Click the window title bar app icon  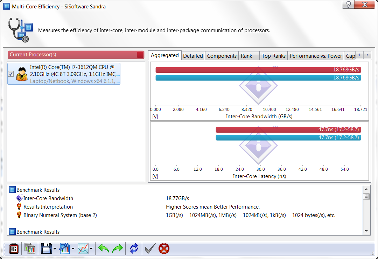[x=7, y=6]
